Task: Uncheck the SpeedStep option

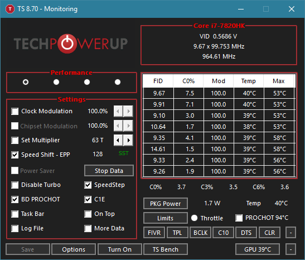Action: [x=88, y=185]
